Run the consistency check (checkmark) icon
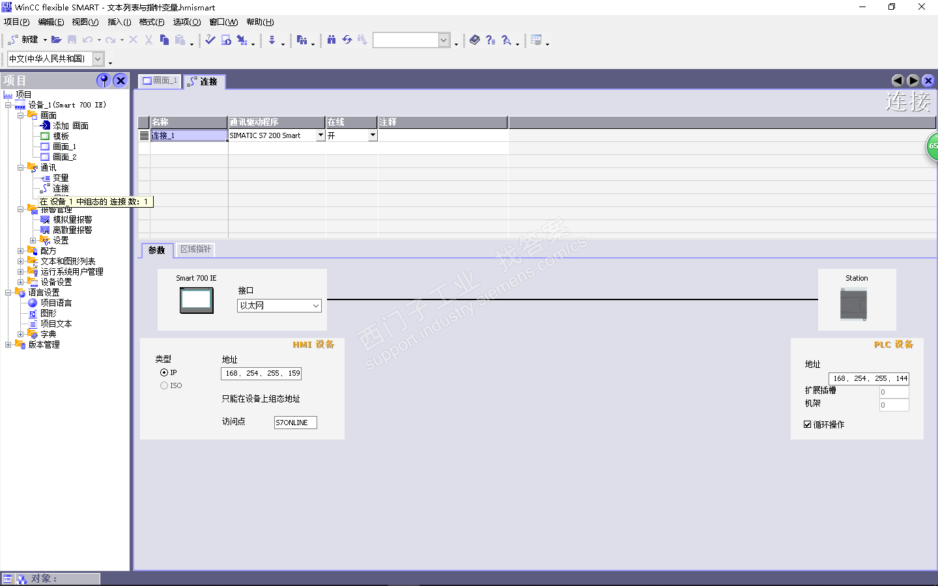This screenshot has height=586, width=938. click(x=210, y=40)
